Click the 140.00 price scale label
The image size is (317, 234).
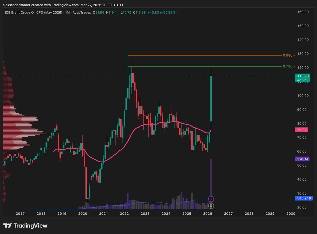[x=302, y=40]
